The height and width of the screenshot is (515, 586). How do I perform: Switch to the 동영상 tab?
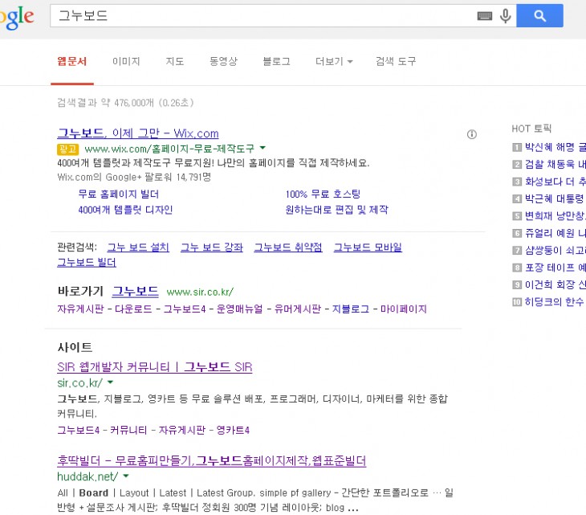pos(223,61)
